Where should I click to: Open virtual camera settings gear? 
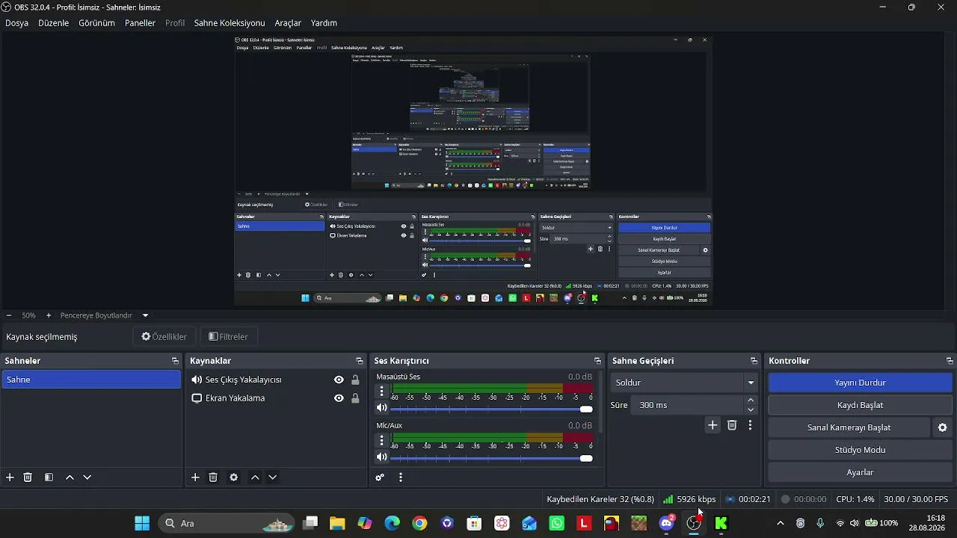[943, 427]
